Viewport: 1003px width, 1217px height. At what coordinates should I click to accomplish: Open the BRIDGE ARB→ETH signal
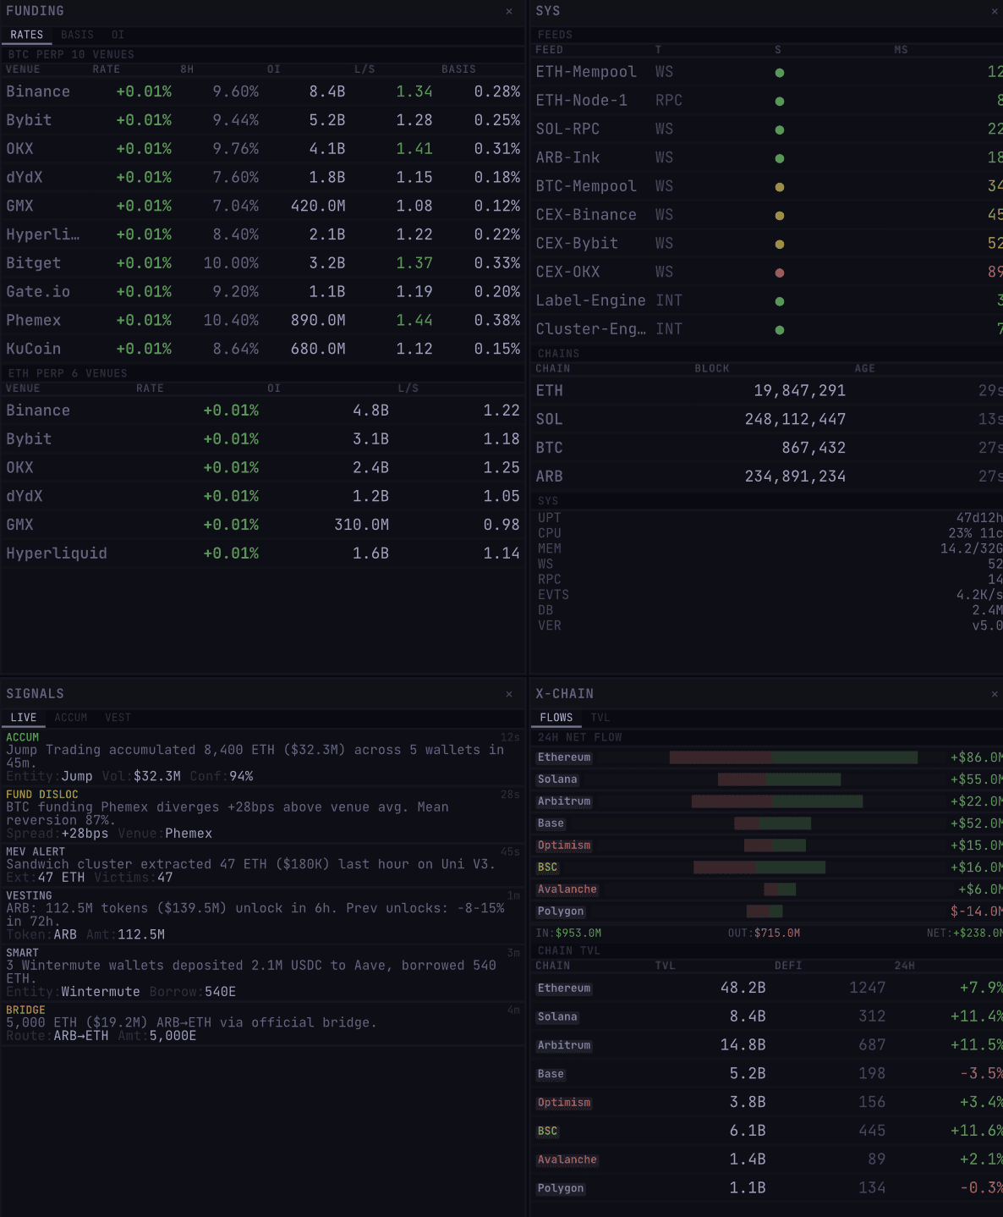[263, 1023]
